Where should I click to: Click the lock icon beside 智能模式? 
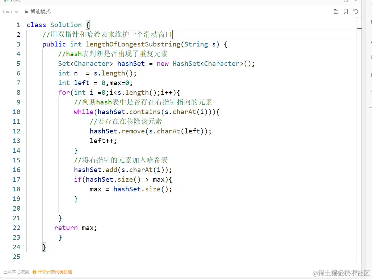tap(26, 11)
